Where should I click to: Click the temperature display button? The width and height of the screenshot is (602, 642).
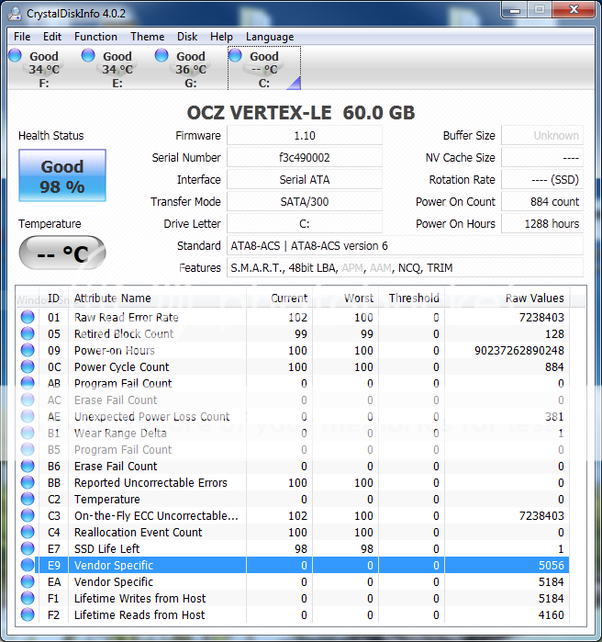pyautogui.click(x=62, y=253)
